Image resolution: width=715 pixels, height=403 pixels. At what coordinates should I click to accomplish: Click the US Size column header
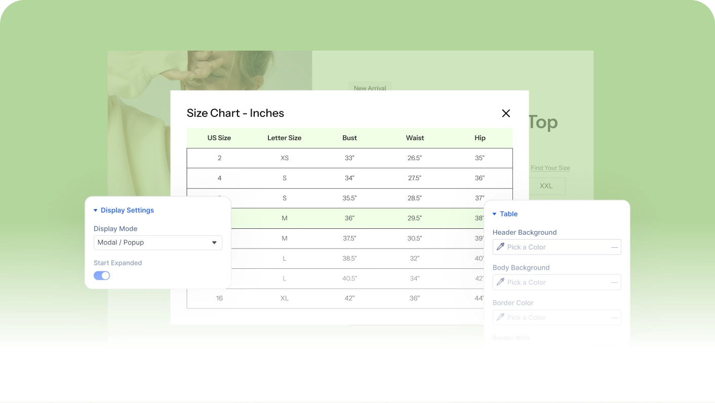(x=219, y=138)
